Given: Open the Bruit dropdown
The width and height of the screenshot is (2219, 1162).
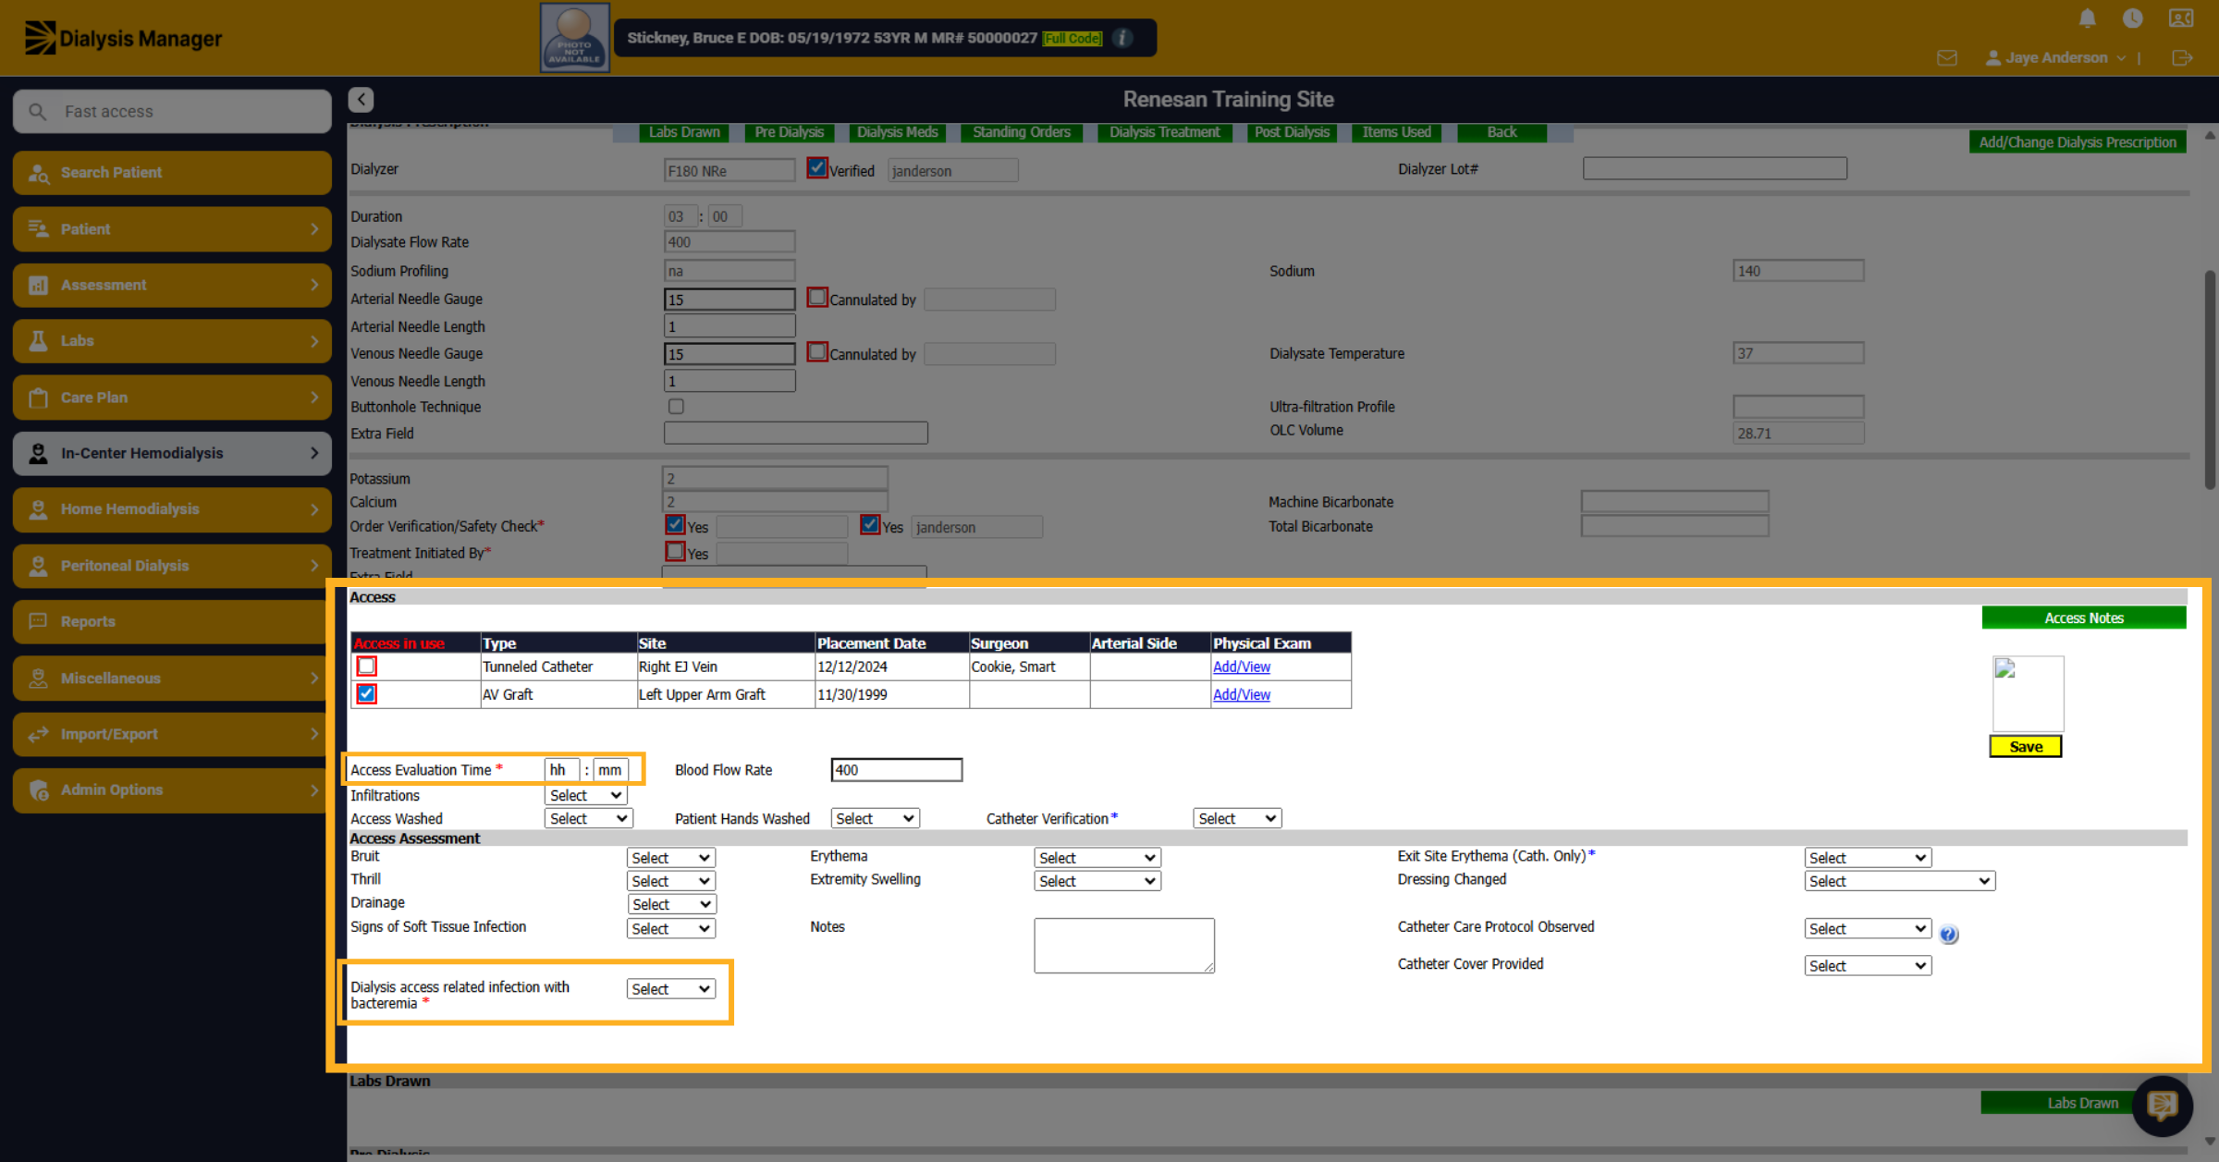Looking at the screenshot, I should 670,858.
